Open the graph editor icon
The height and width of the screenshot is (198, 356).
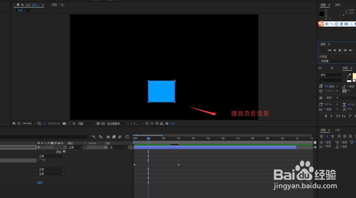pyautogui.click(x=127, y=137)
